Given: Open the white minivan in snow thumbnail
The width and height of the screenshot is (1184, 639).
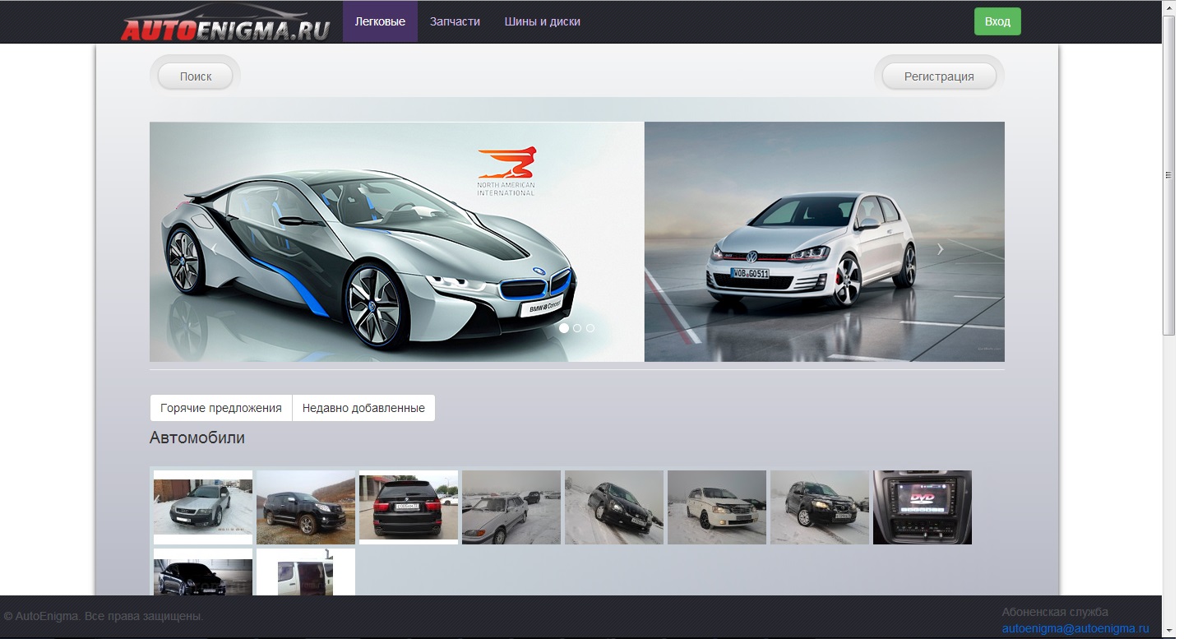Looking at the screenshot, I should [x=717, y=507].
